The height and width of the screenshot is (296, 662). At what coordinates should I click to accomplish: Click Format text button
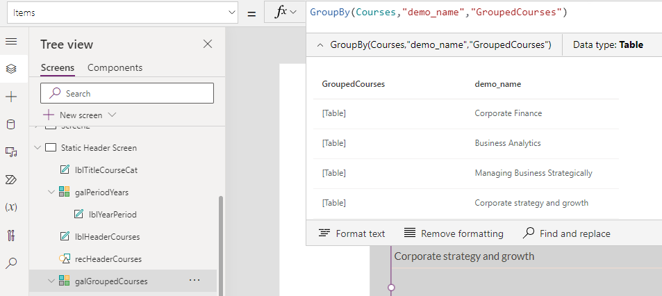(352, 233)
